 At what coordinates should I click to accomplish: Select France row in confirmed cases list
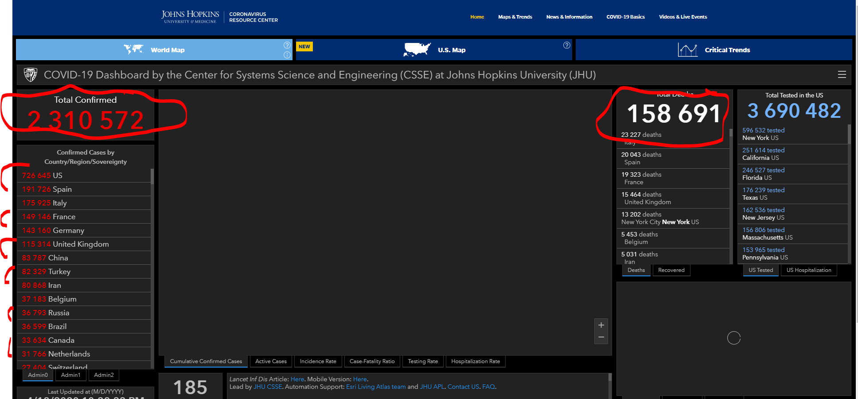click(84, 217)
